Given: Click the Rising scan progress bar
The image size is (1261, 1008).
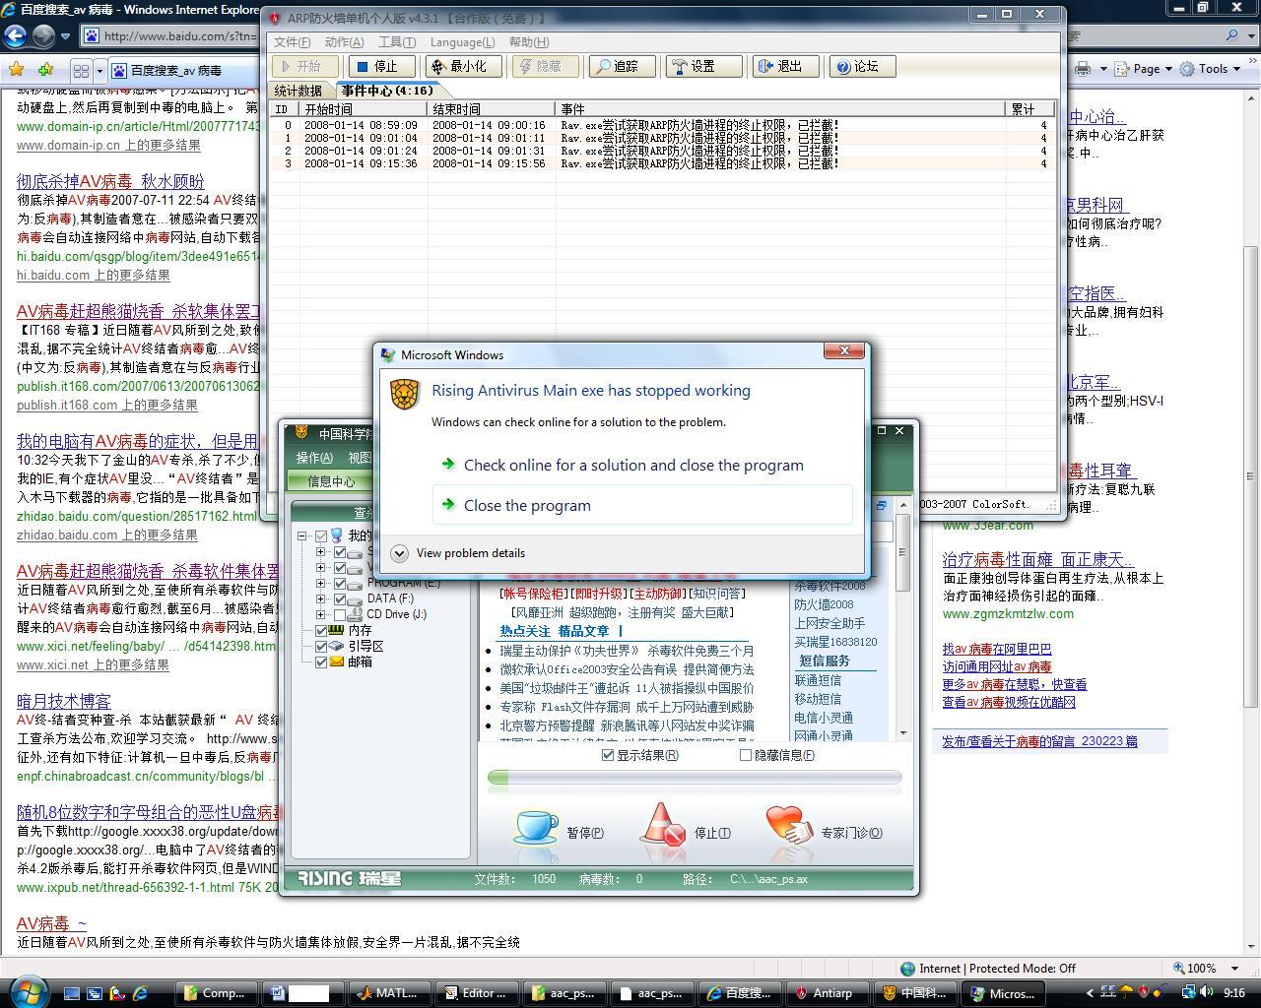Looking at the screenshot, I should click(695, 778).
